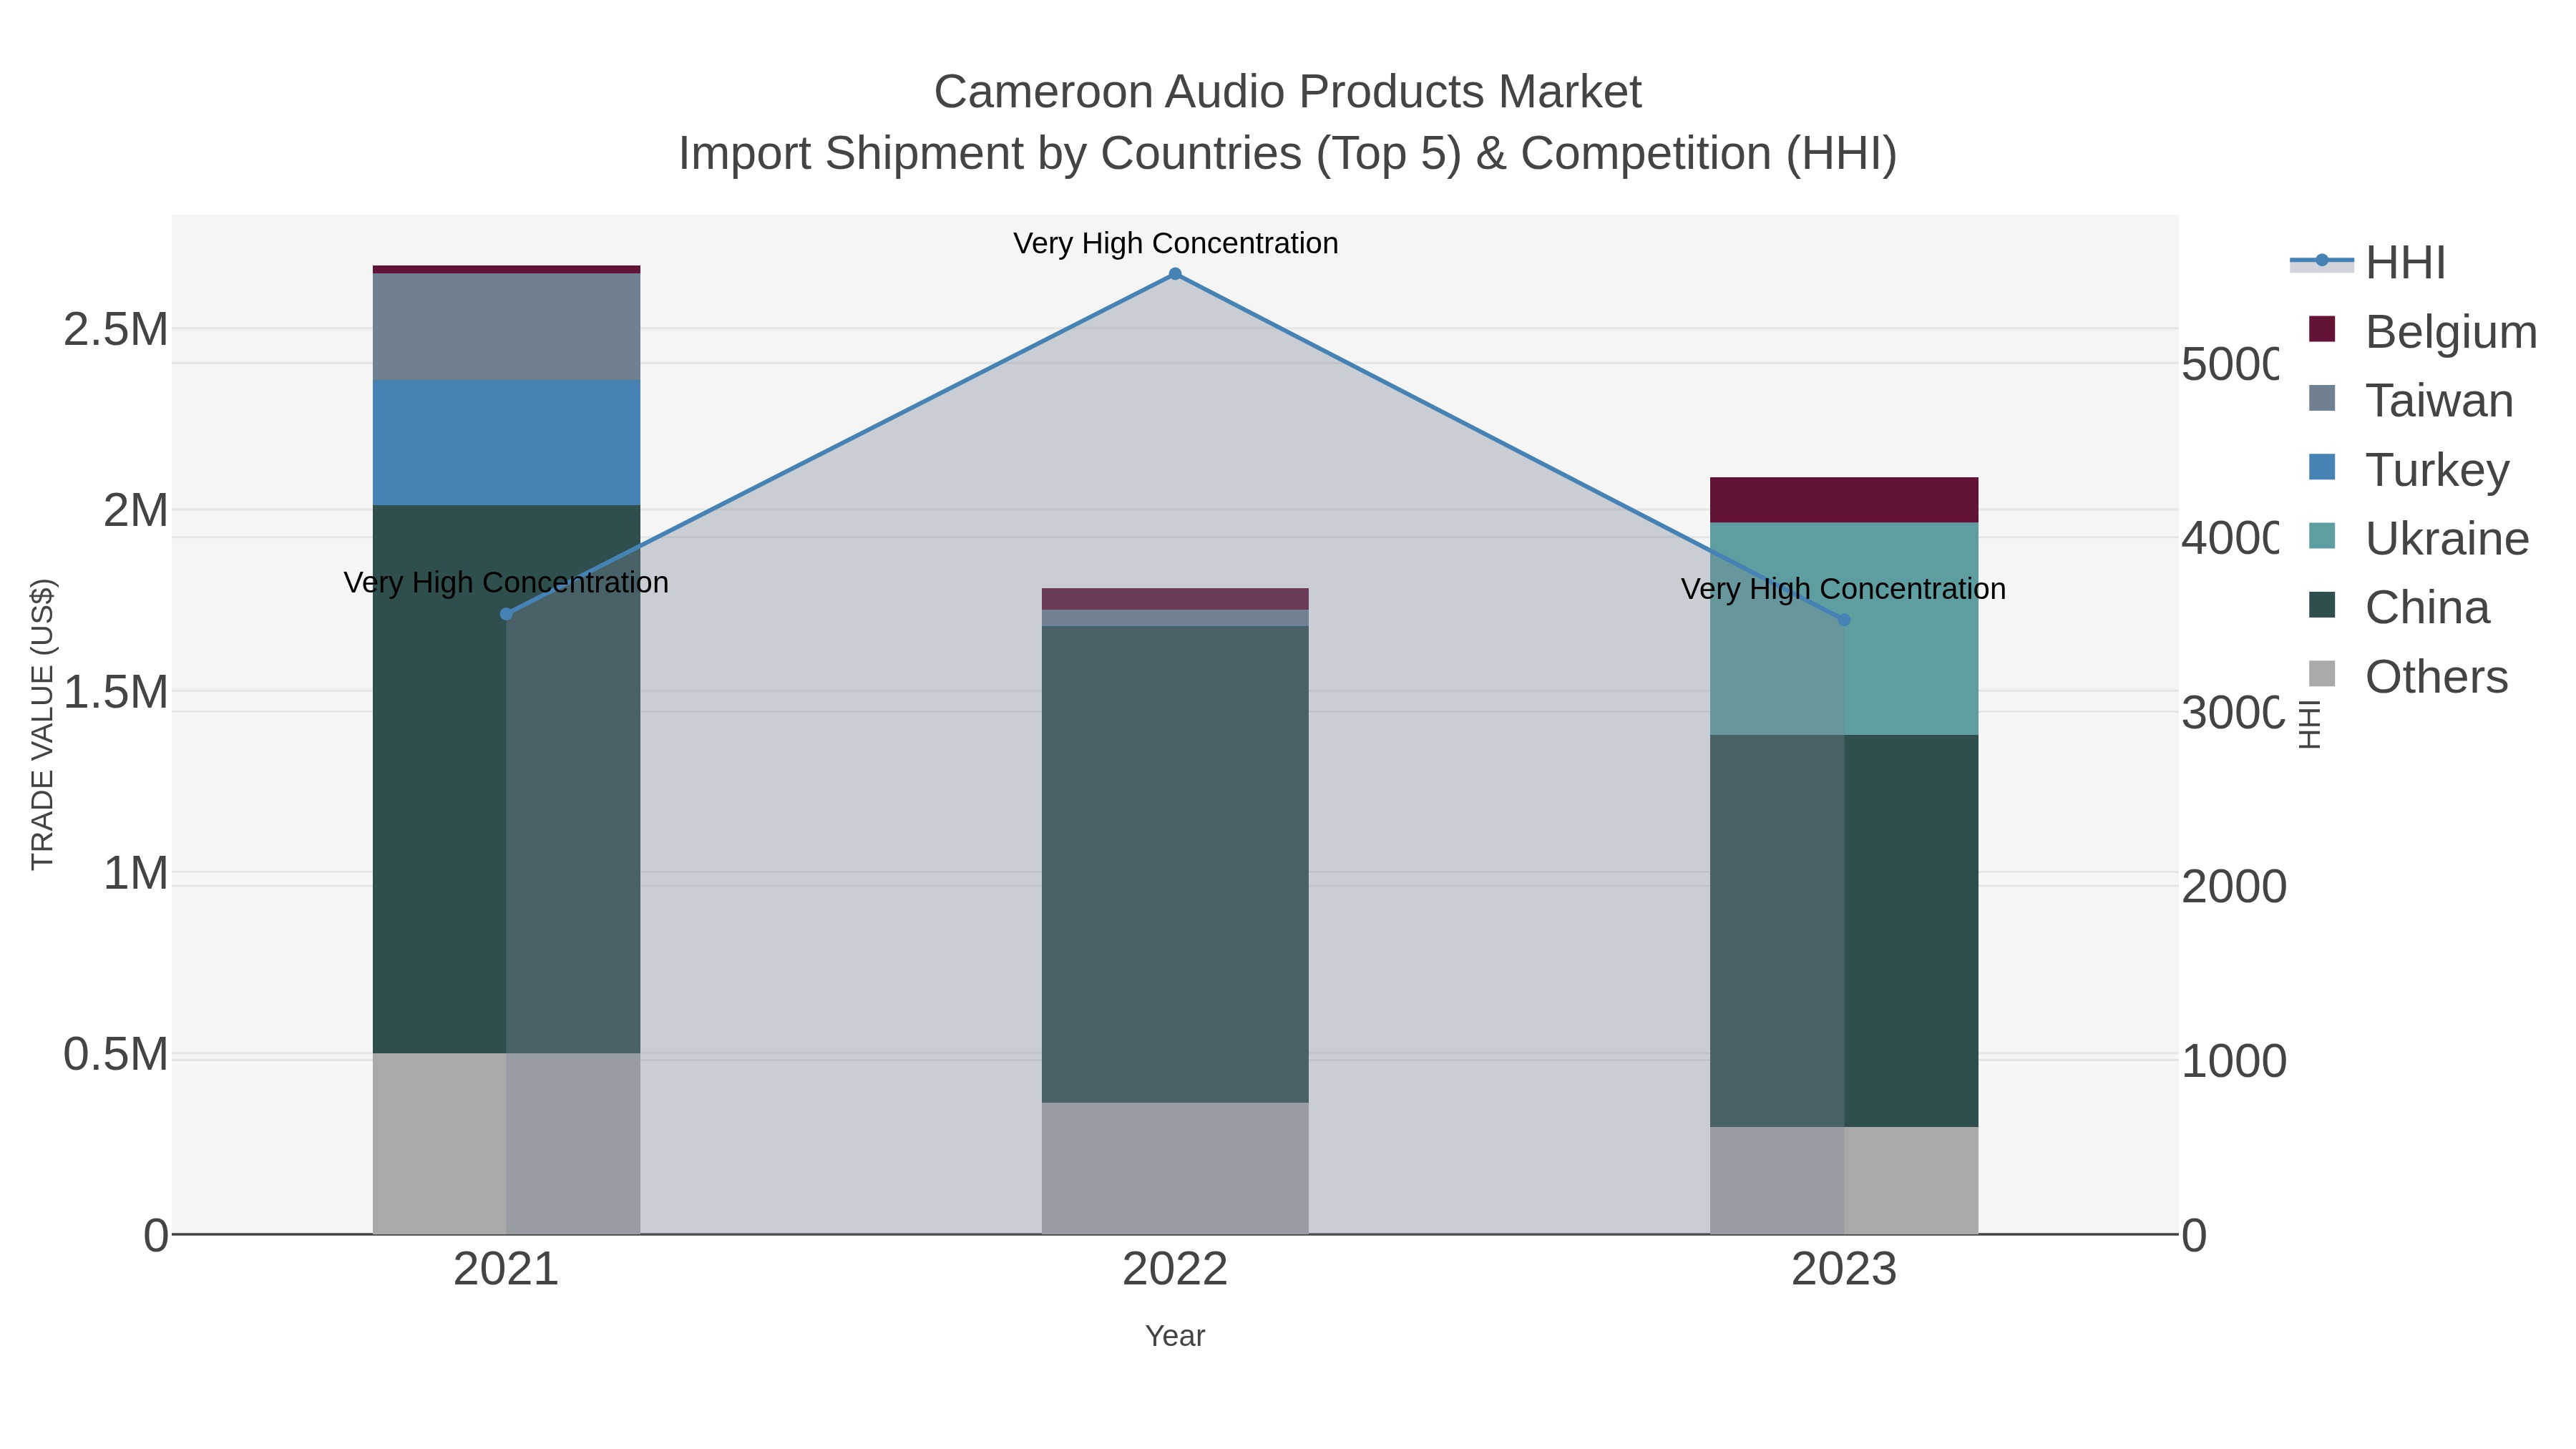Toggle the Taiwan legend entry
The image size is (2576, 1449).
pyautogui.click(x=2410, y=400)
